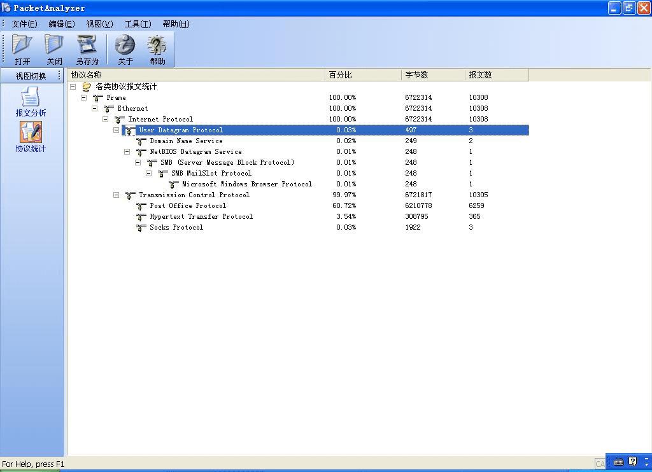This screenshot has width=652, height=472.
Task: Open the 文件(F) menu
Action: 25,24
